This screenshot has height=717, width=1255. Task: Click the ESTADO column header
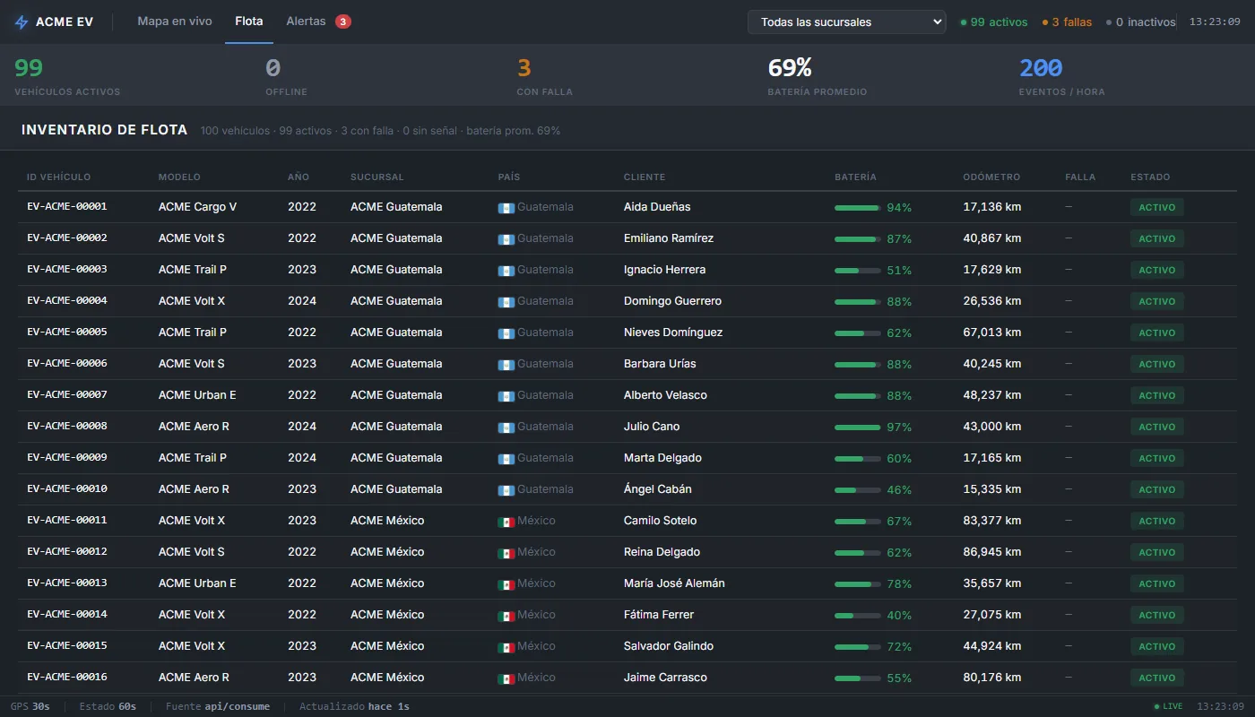1150,177
